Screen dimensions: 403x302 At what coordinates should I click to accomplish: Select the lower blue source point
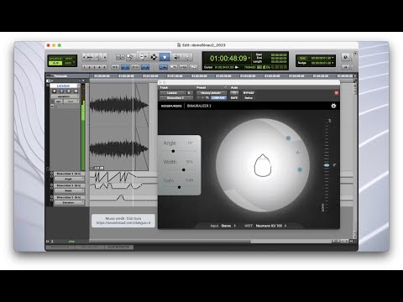pyautogui.click(x=300, y=169)
